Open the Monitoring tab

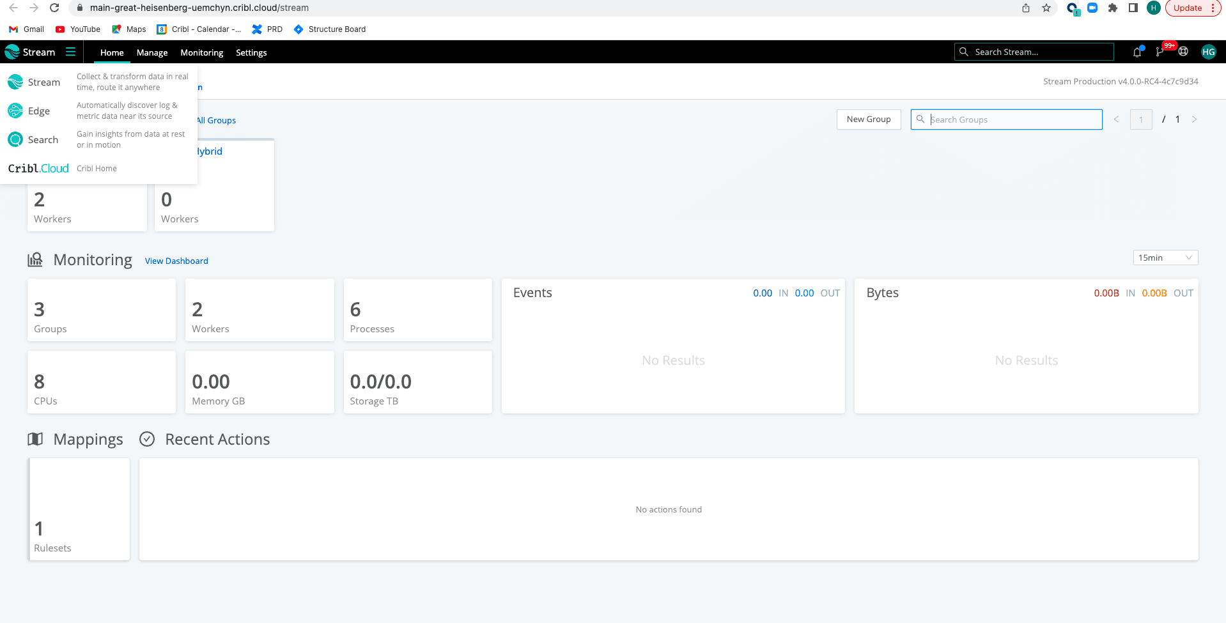(x=201, y=52)
